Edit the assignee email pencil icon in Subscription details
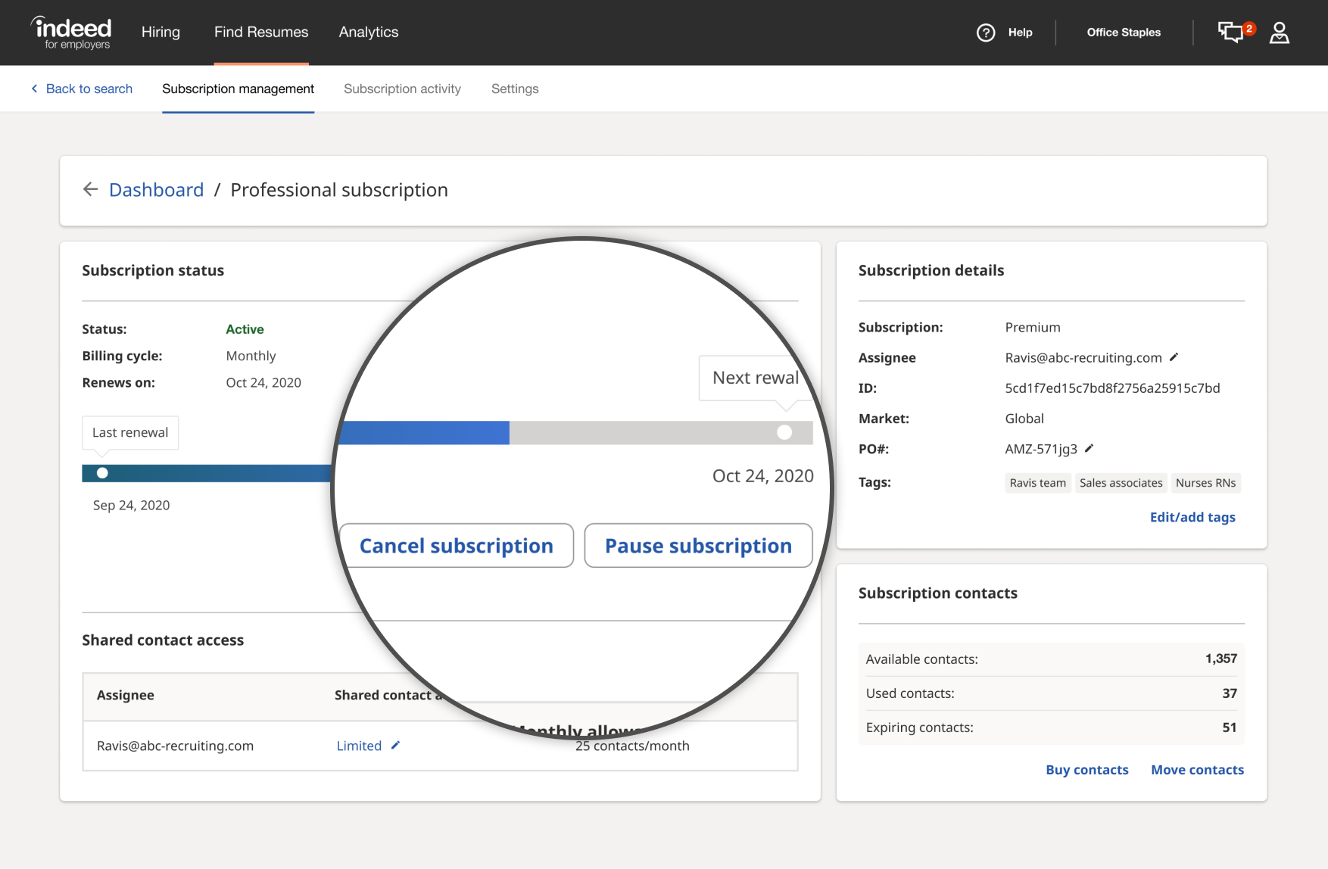The width and height of the screenshot is (1328, 869). coord(1174,357)
